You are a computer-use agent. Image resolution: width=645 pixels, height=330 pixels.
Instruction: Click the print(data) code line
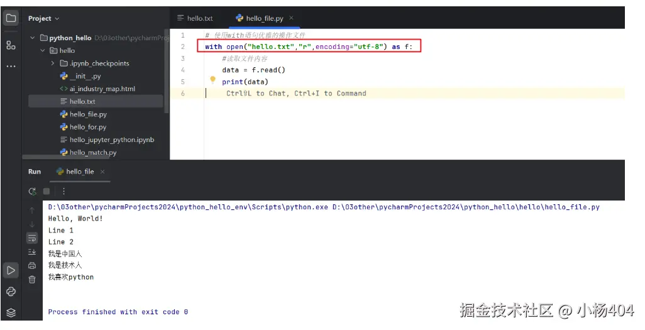(x=245, y=82)
